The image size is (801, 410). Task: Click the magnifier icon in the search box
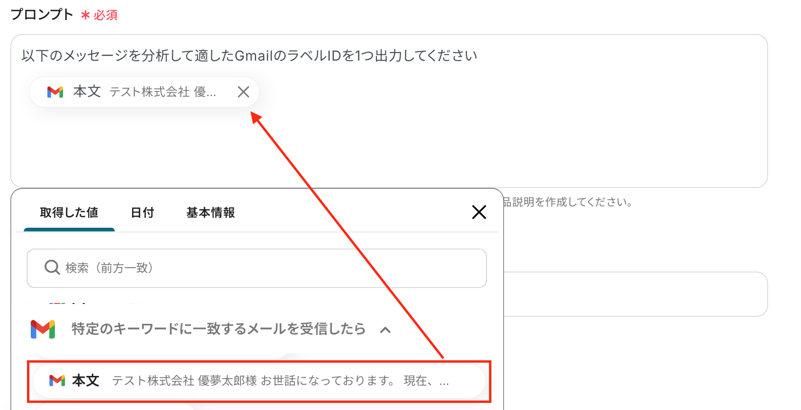click(x=52, y=267)
